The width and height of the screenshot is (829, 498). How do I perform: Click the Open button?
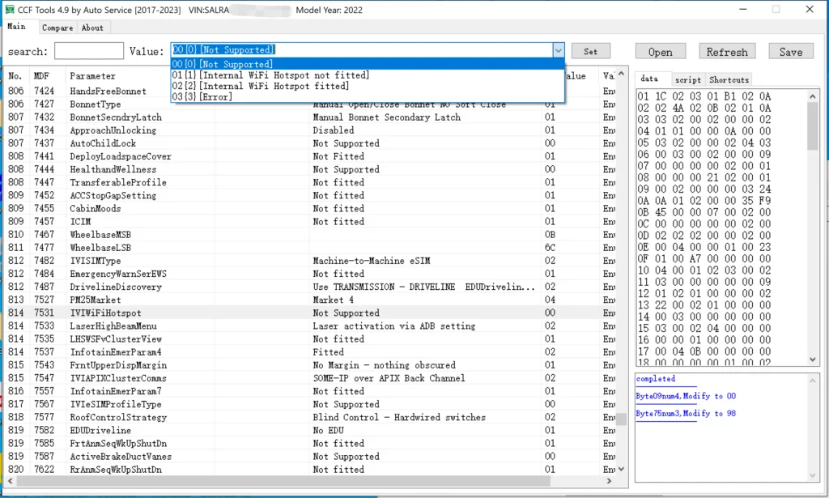(x=661, y=52)
